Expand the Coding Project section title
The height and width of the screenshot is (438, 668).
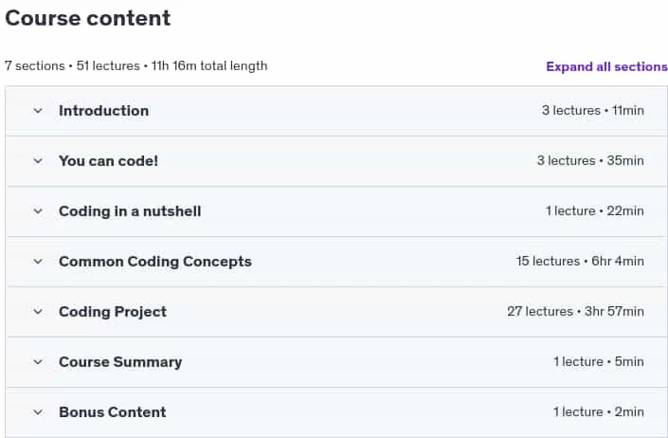113,312
